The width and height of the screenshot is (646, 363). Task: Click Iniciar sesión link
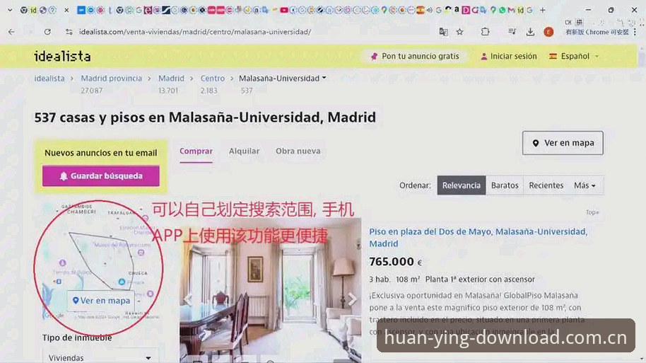[508, 56]
